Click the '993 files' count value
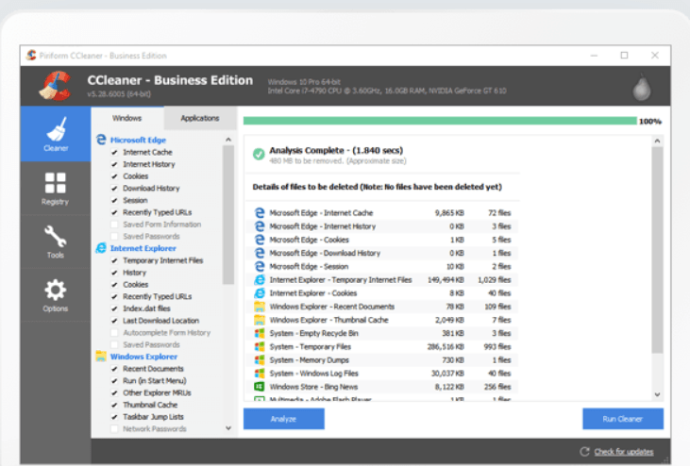This screenshot has width=690, height=466. pyautogui.click(x=497, y=346)
